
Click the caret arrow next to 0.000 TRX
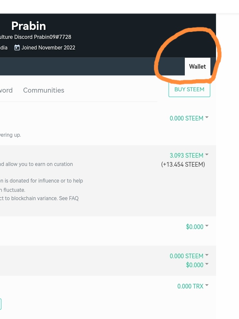[207, 285]
